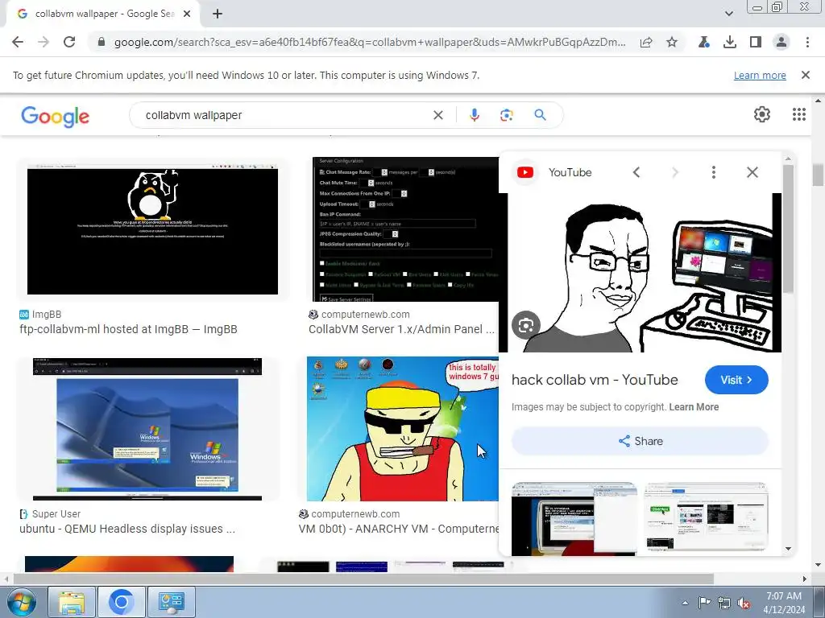The width and height of the screenshot is (825, 618).
Task: Click the copyright Learn More link
Action: pyautogui.click(x=694, y=407)
